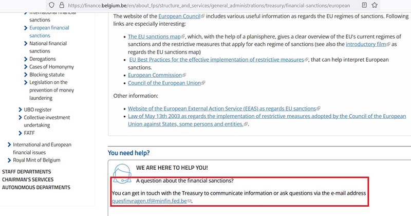Open STAFF DEPARTMENTS section
The width and height of the screenshot is (411, 216).
(27, 172)
